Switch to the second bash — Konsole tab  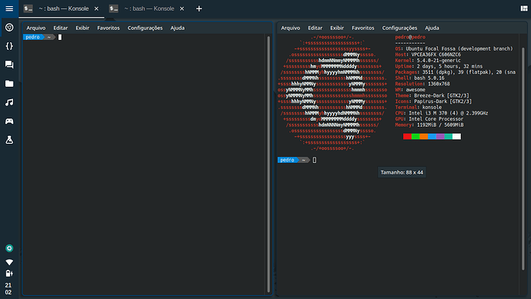(x=149, y=8)
